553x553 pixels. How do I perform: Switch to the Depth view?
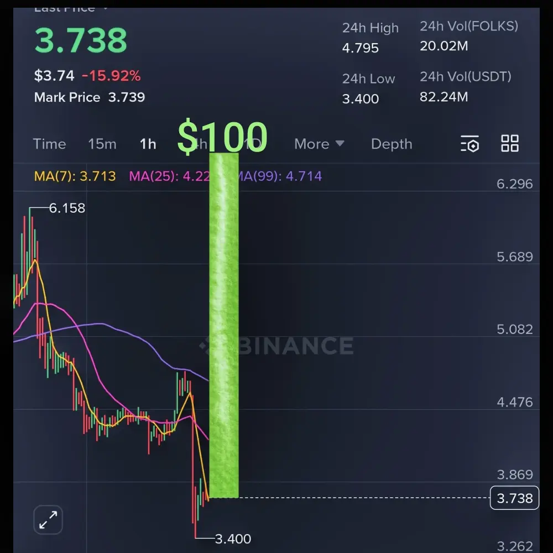pyautogui.click(x=392, y=144)
